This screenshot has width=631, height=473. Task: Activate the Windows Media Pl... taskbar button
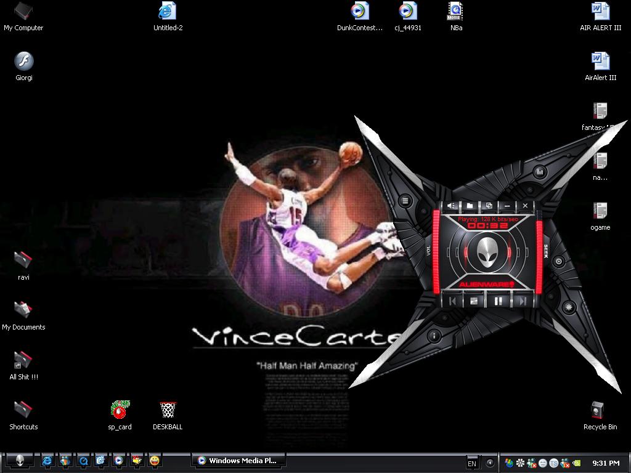click(x=239, y=461)
